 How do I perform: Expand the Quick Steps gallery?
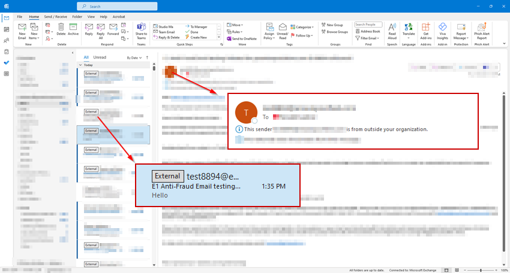[219, 37]
